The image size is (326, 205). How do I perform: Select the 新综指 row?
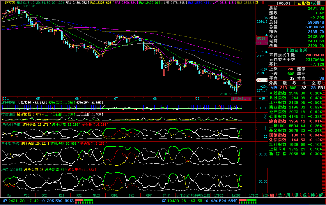click(296, 154)
